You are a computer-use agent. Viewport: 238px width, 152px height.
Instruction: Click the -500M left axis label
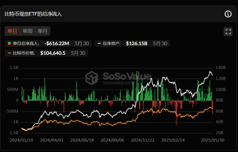click(12, 111)
